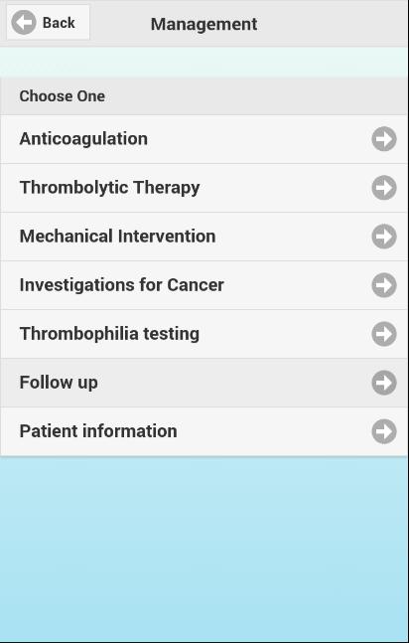Tap the arrow icon on Follow up row
The width and height of the screenshot is (409, 643).
click(x=384, y=383)
